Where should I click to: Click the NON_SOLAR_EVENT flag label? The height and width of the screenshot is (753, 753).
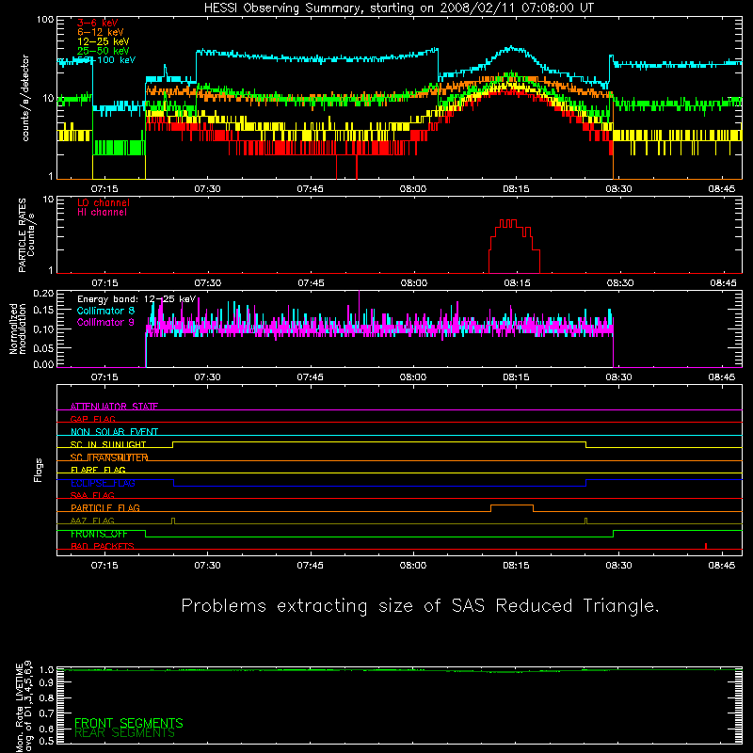114,432
